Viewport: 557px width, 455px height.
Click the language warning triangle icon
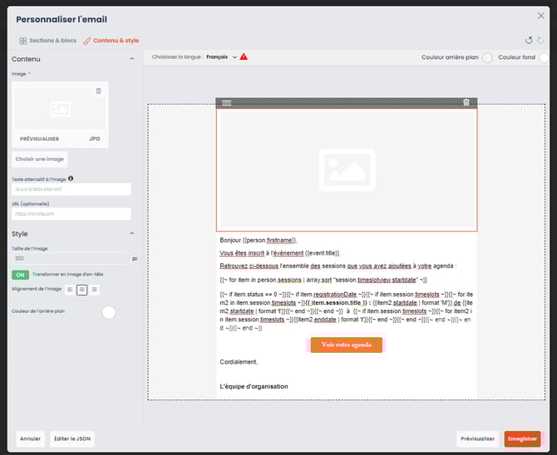(244, 56)
